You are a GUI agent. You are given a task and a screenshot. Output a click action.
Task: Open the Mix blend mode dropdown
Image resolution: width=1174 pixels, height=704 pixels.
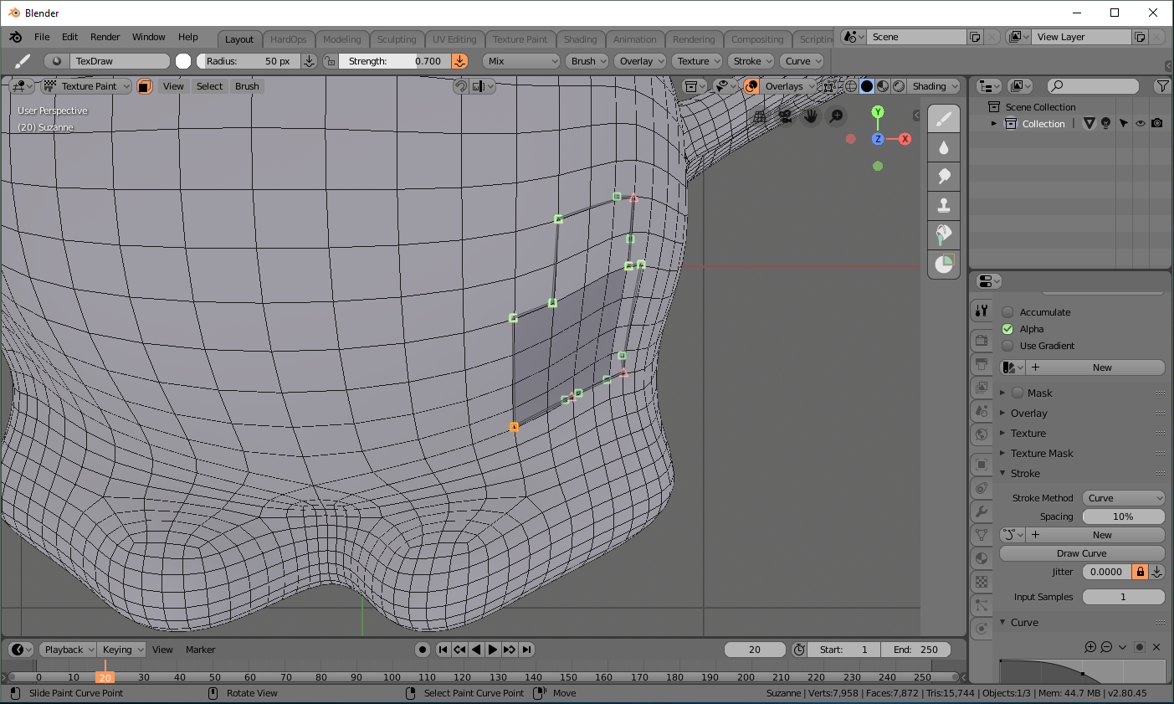point(520,61)
